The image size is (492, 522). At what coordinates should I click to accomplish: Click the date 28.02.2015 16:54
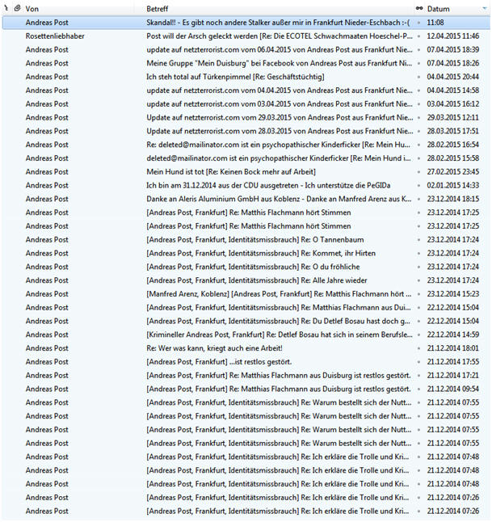pyautogui.click(x=453, y=145)
